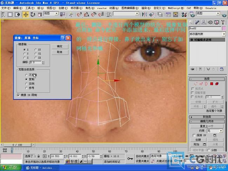Open the 修改器 menu
This screenshot has width=228, height=171.
pos(76,8)
